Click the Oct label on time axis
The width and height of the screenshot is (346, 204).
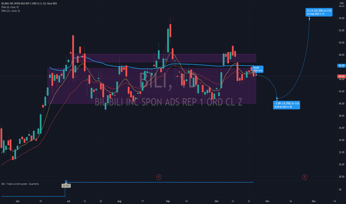pyautogui.click(x=216, y=201)
